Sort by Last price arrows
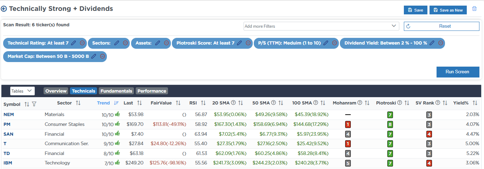The width and height of the screenshot is (484, 169). click(139, 103)
